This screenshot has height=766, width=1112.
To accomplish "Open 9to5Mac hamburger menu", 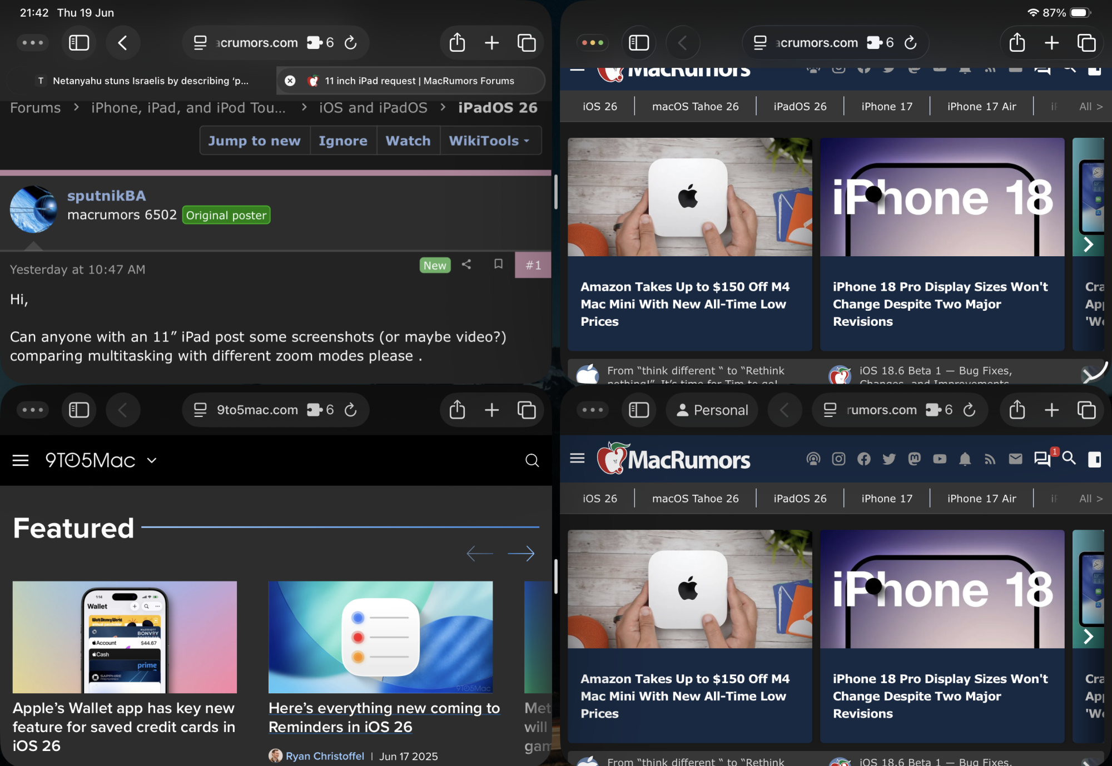I will point(21,460).
